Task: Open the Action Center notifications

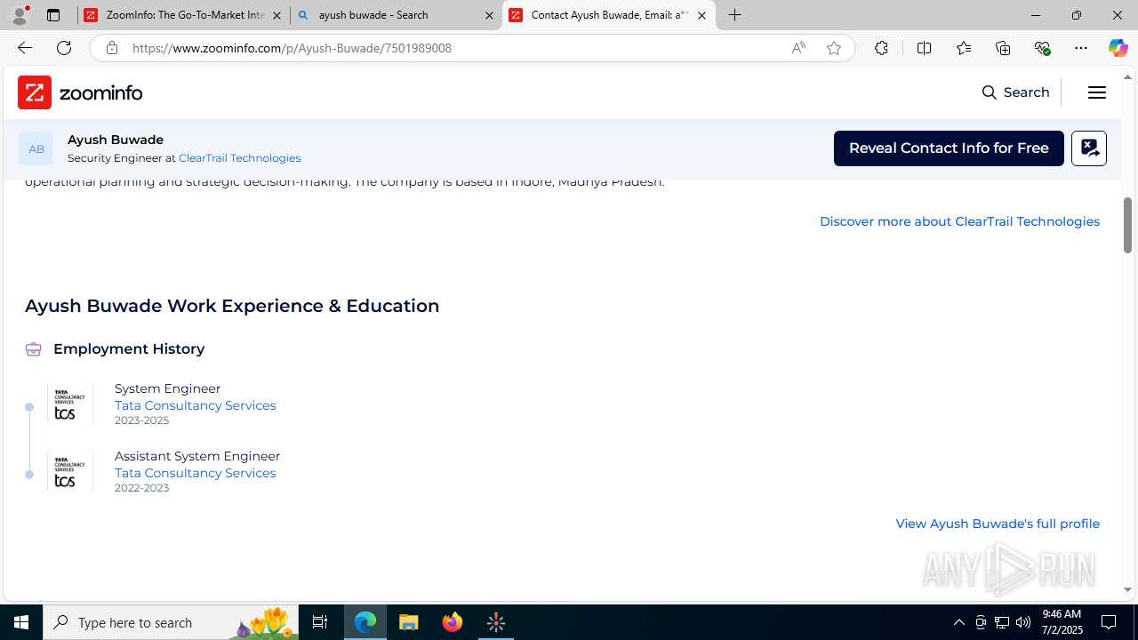Action: click(1110, 622)
